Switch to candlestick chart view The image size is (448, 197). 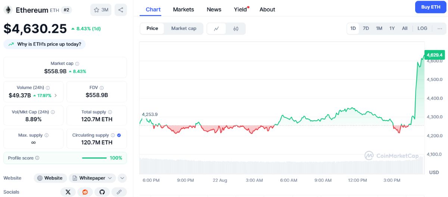pos(236,29)
